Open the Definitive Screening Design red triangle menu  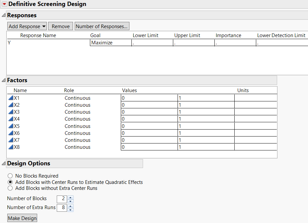pyautogui.click(x=4, y=4)
